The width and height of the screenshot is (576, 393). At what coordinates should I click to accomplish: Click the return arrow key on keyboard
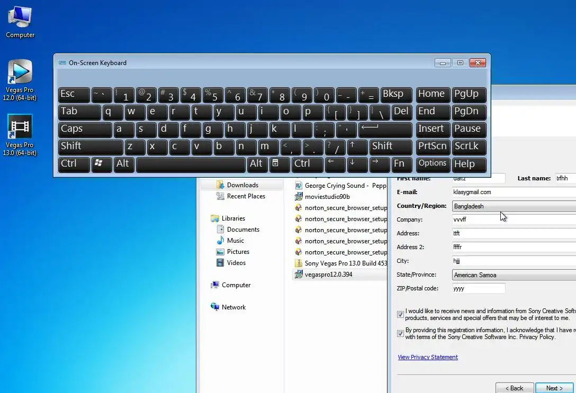coord(385,130)
